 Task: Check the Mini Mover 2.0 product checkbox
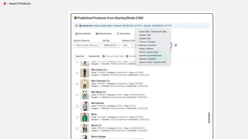click(x=77, y=95)
